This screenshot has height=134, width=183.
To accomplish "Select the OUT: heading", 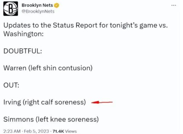I will (x=11, y=85).
